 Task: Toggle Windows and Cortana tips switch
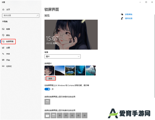coord(47,89)
